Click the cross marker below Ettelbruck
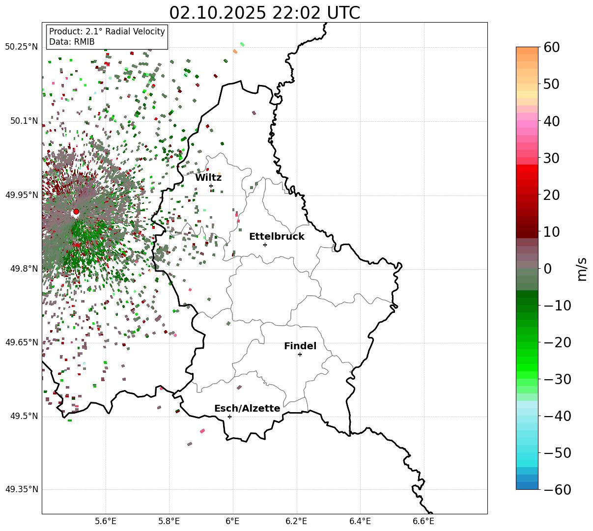The width and height of the screenshot is (593, 531). [x=265, y=245]
